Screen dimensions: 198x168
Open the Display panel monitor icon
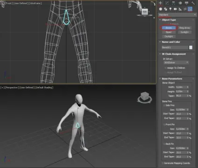[x=186, y=3]
